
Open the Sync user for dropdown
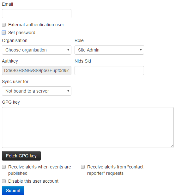pyautogui.click(x=37, y=91)
